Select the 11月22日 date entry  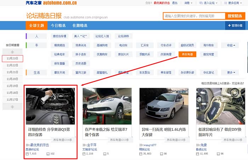12,65
